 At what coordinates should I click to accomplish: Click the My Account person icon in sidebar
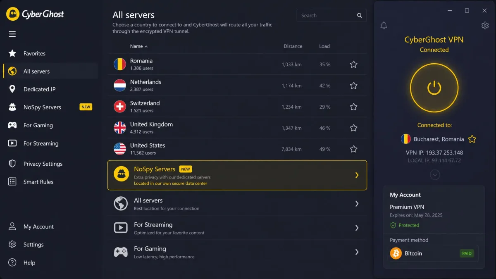(12, 227)
